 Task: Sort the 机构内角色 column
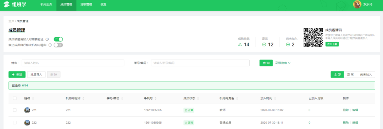(237, 98)
